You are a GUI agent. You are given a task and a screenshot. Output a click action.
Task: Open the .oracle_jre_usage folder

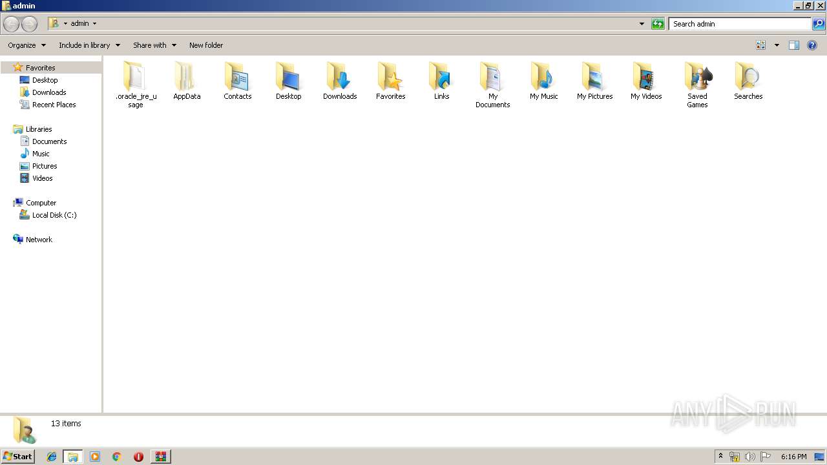click(x=136, y=85)
